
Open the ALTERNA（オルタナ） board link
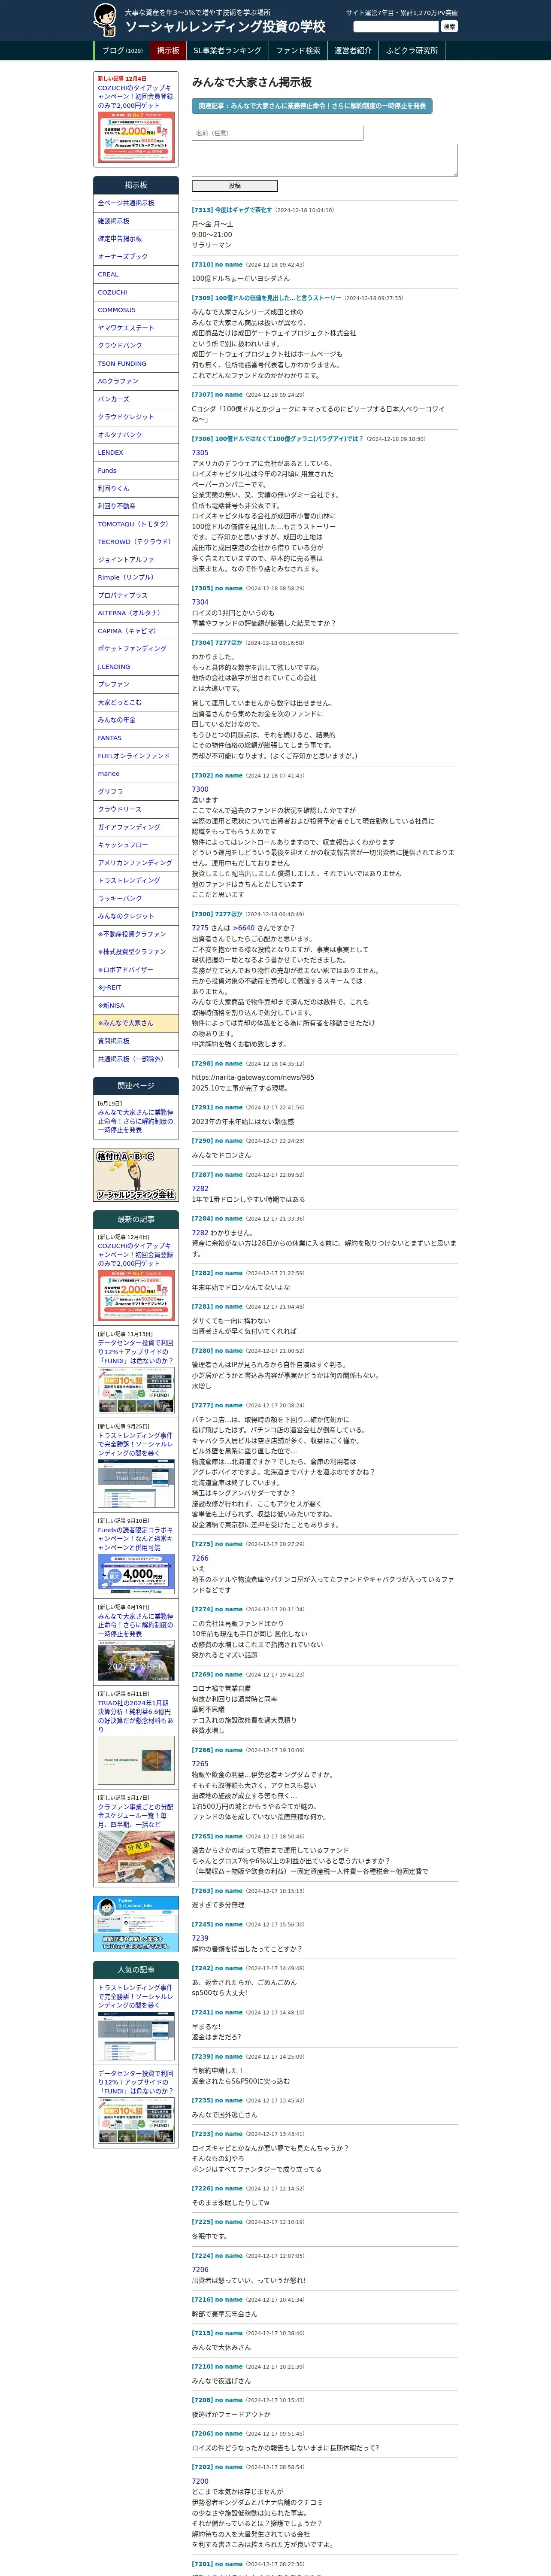[x=136, y=613]
